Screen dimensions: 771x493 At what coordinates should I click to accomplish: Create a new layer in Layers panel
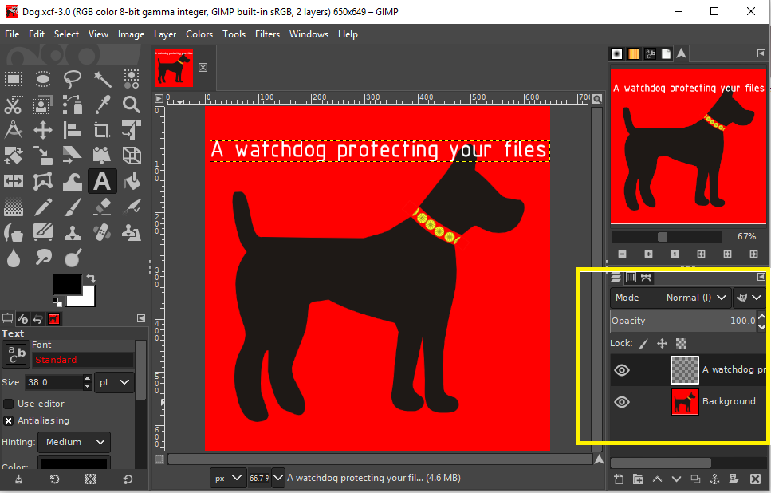click(x=618, y=479)
